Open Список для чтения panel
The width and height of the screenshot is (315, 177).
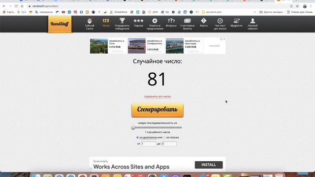(300, 12)
